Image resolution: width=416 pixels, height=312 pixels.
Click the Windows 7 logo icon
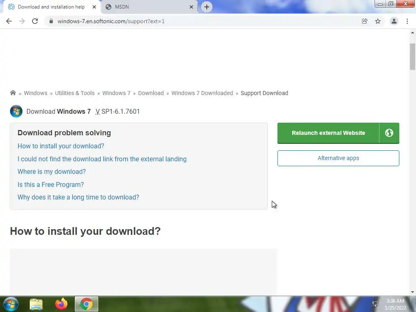(16, 111)
